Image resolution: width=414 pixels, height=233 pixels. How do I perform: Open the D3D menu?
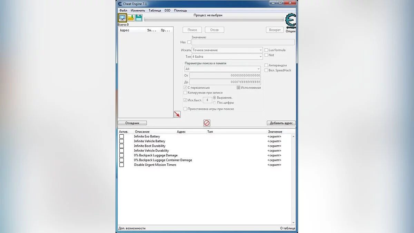(167, 10)
